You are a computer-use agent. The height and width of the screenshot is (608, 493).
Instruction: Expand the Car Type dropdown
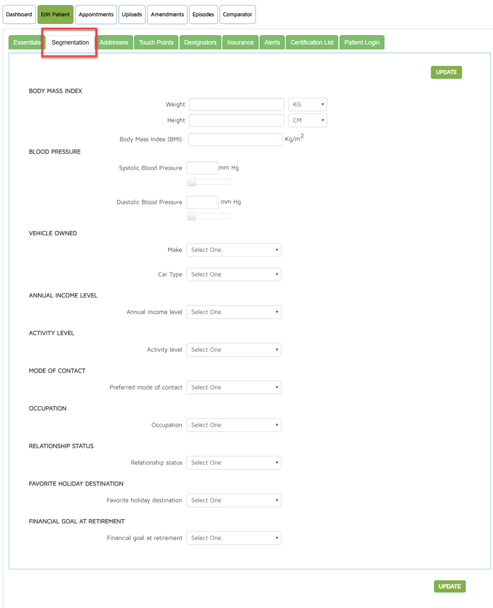(x=233, y=274)
